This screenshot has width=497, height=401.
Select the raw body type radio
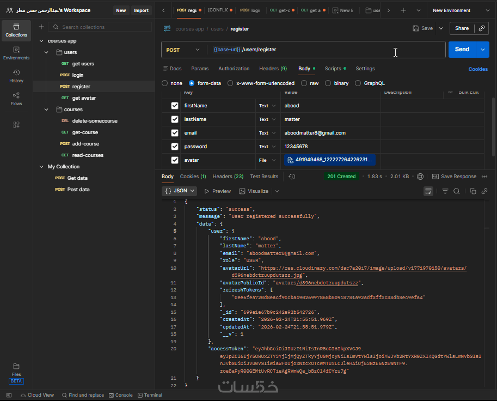(305, 83)
